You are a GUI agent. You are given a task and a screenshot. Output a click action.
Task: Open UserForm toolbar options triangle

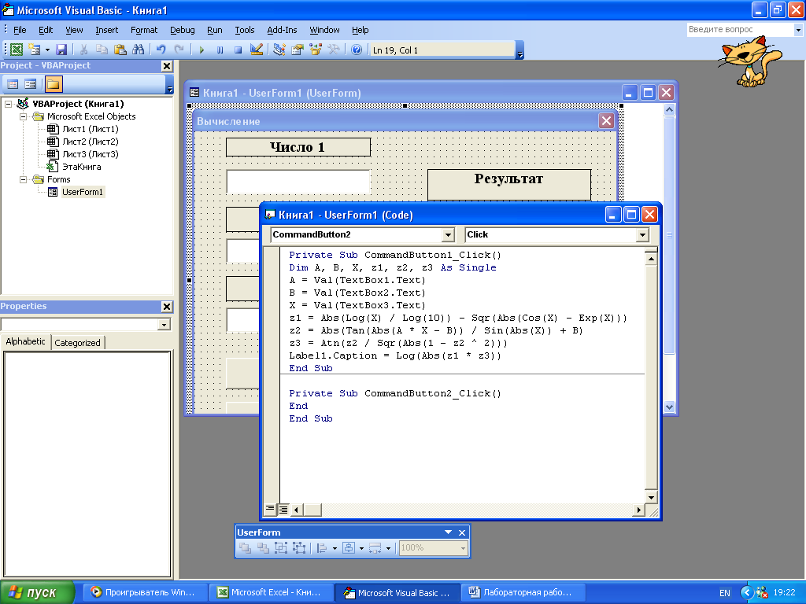pyautogui.click(x=448, y=532)
